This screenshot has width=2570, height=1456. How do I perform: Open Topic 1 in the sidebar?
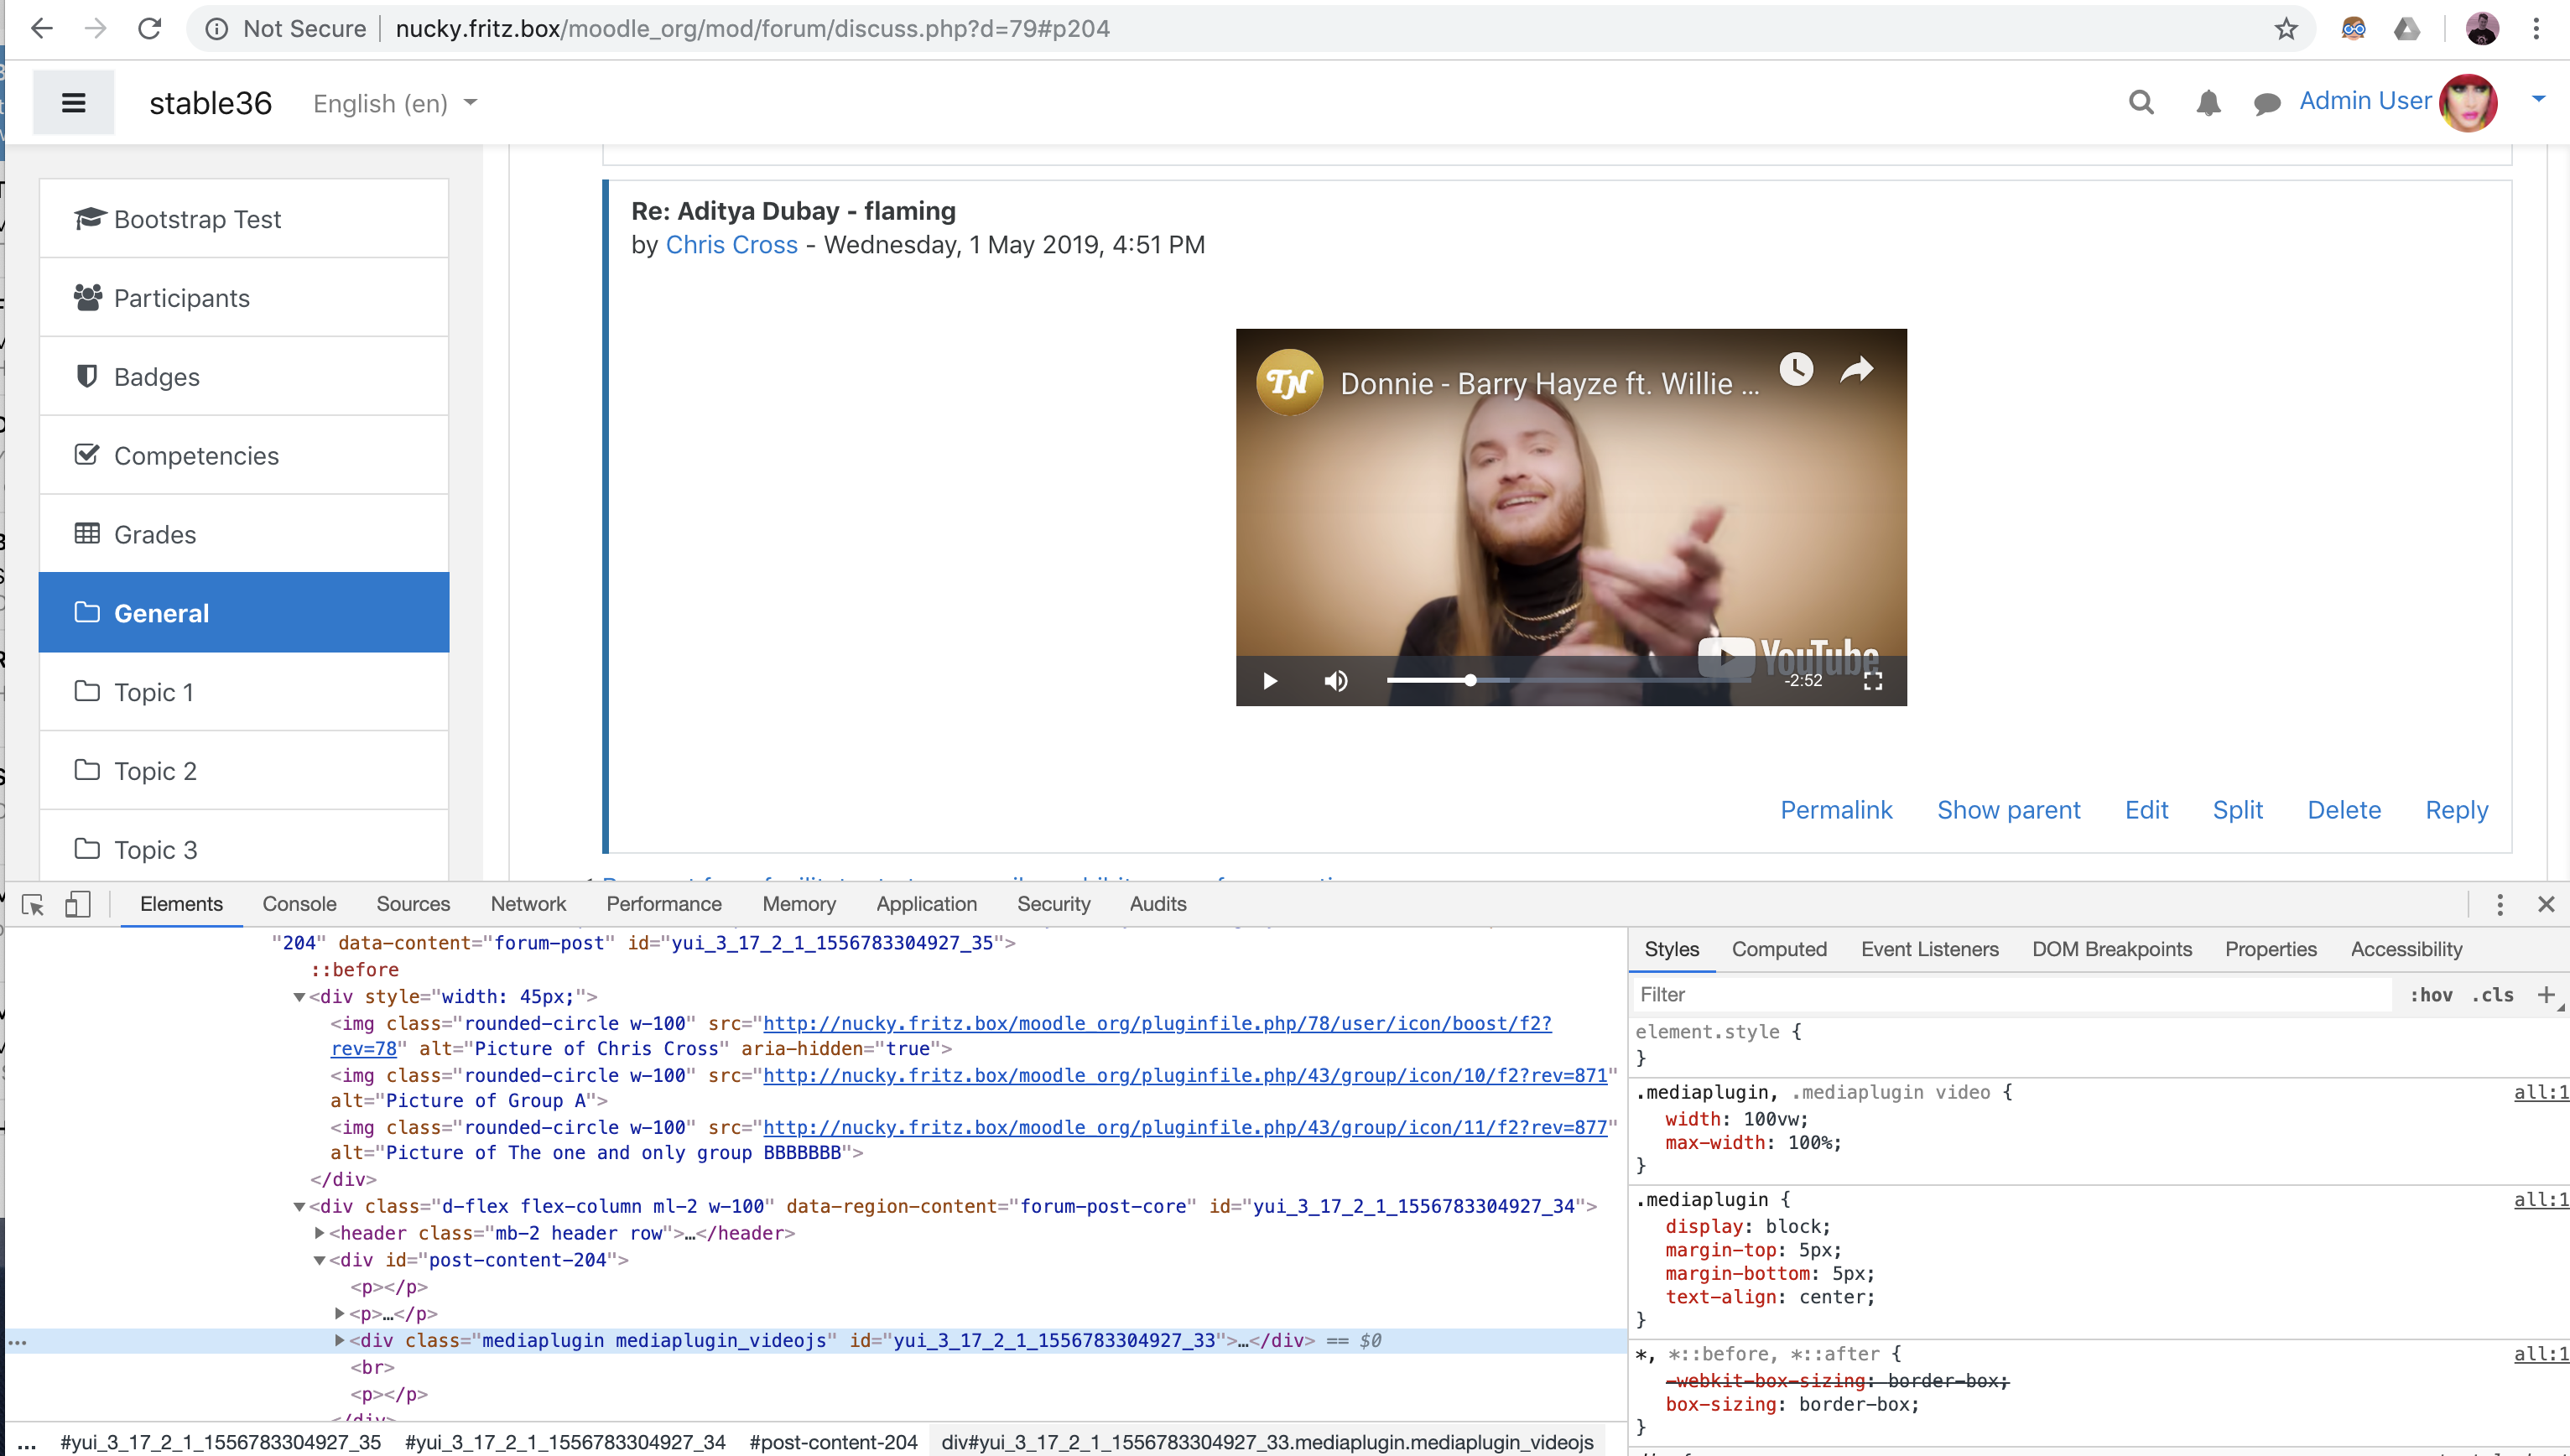244,692
